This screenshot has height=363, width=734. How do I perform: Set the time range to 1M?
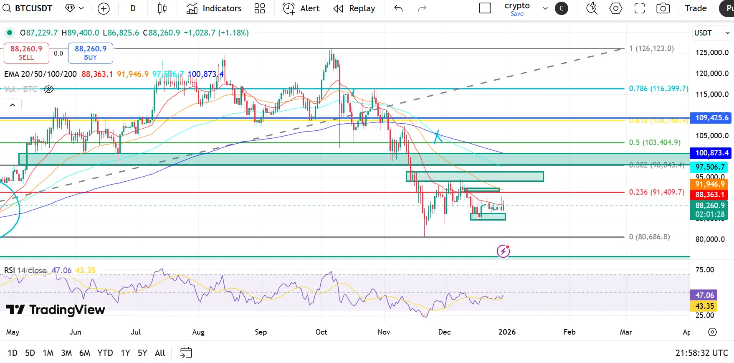[48, 353]
